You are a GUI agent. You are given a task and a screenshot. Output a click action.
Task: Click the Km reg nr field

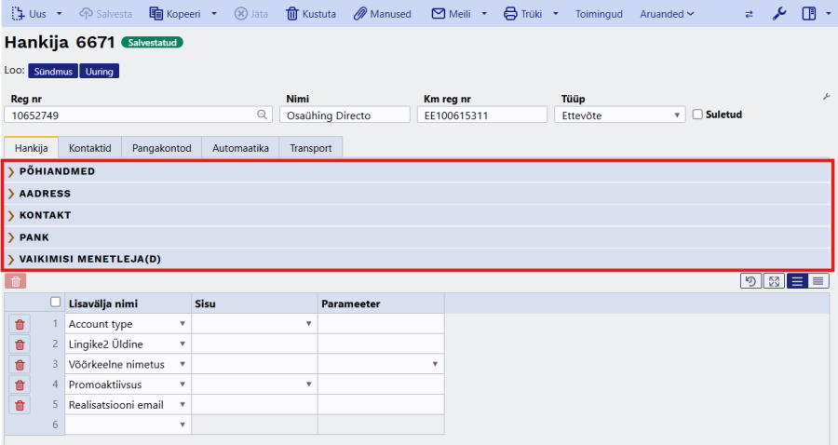click(x=482, y=115)
